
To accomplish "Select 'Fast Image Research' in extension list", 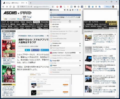I will point(58,48).
